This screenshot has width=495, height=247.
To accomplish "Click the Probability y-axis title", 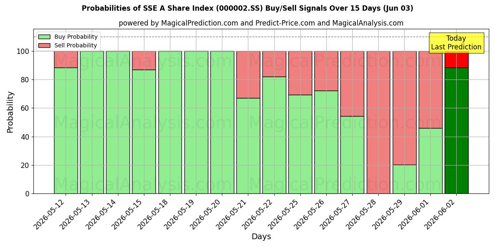I will (x=10, y=112).
